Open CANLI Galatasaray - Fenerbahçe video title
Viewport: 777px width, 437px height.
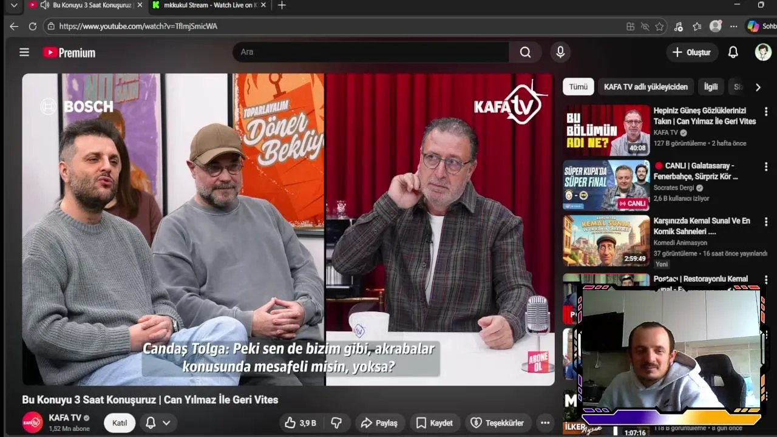696,171
